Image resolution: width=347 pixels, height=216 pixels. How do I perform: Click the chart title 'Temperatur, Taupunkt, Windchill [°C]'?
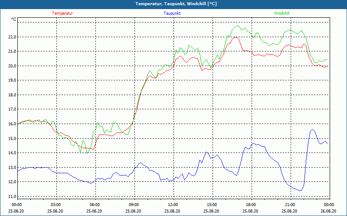176,4
